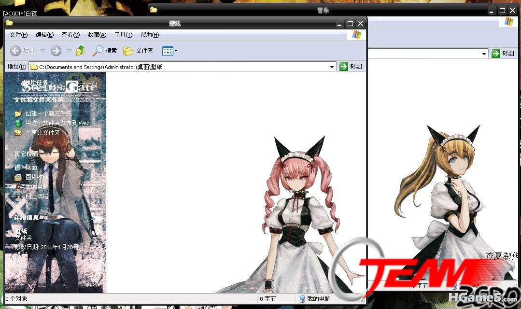
Task: Click Windows flag logo in background window
Action: pyautogui.click(x=509, y=22)
